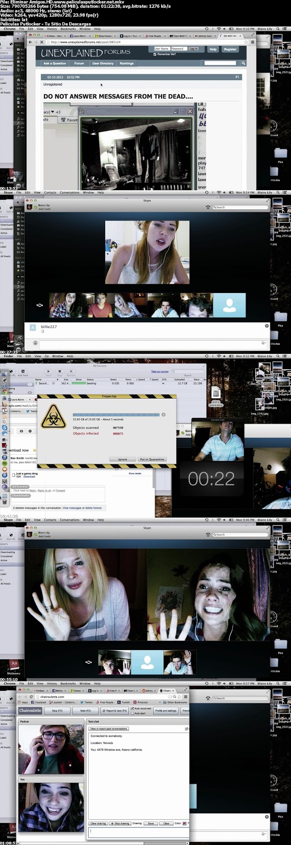Screen dimensions: 291x845
Task: Toggle the checkbox at the Text chat panel's right edge
Action: pos(186,729)
